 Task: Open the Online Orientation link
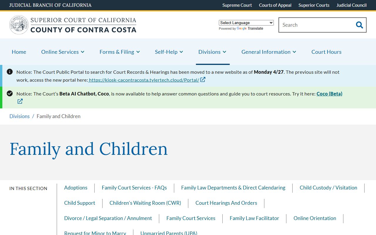coord(315,218)
